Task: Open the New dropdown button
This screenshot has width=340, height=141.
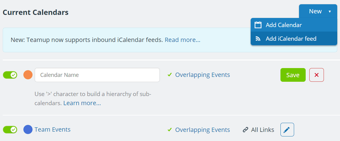Action: [318, 11]
